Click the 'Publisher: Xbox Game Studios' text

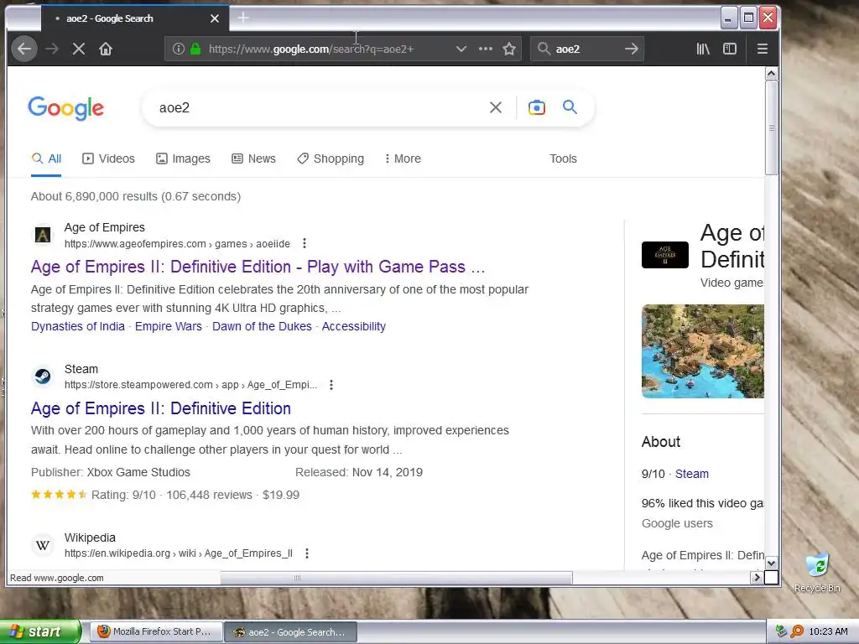[110, 472]
